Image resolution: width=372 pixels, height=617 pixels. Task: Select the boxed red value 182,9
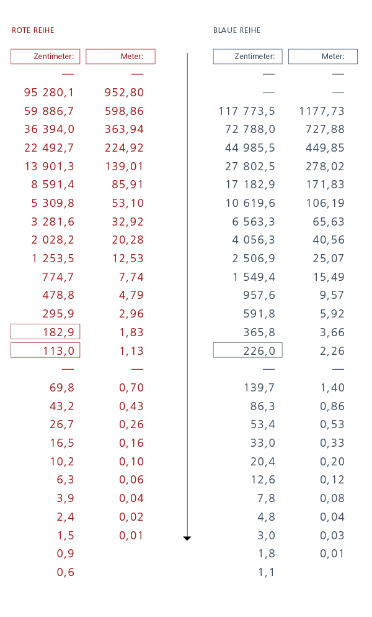pos(45,332)
